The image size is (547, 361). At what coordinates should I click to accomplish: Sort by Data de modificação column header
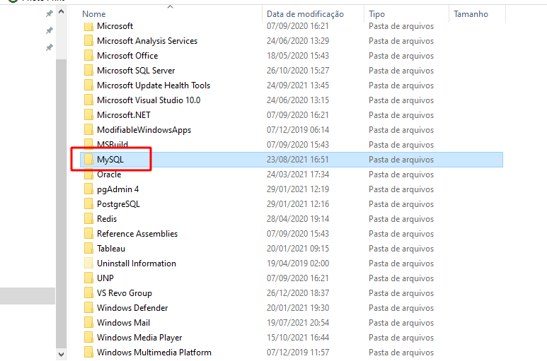[x=305, y=14]
